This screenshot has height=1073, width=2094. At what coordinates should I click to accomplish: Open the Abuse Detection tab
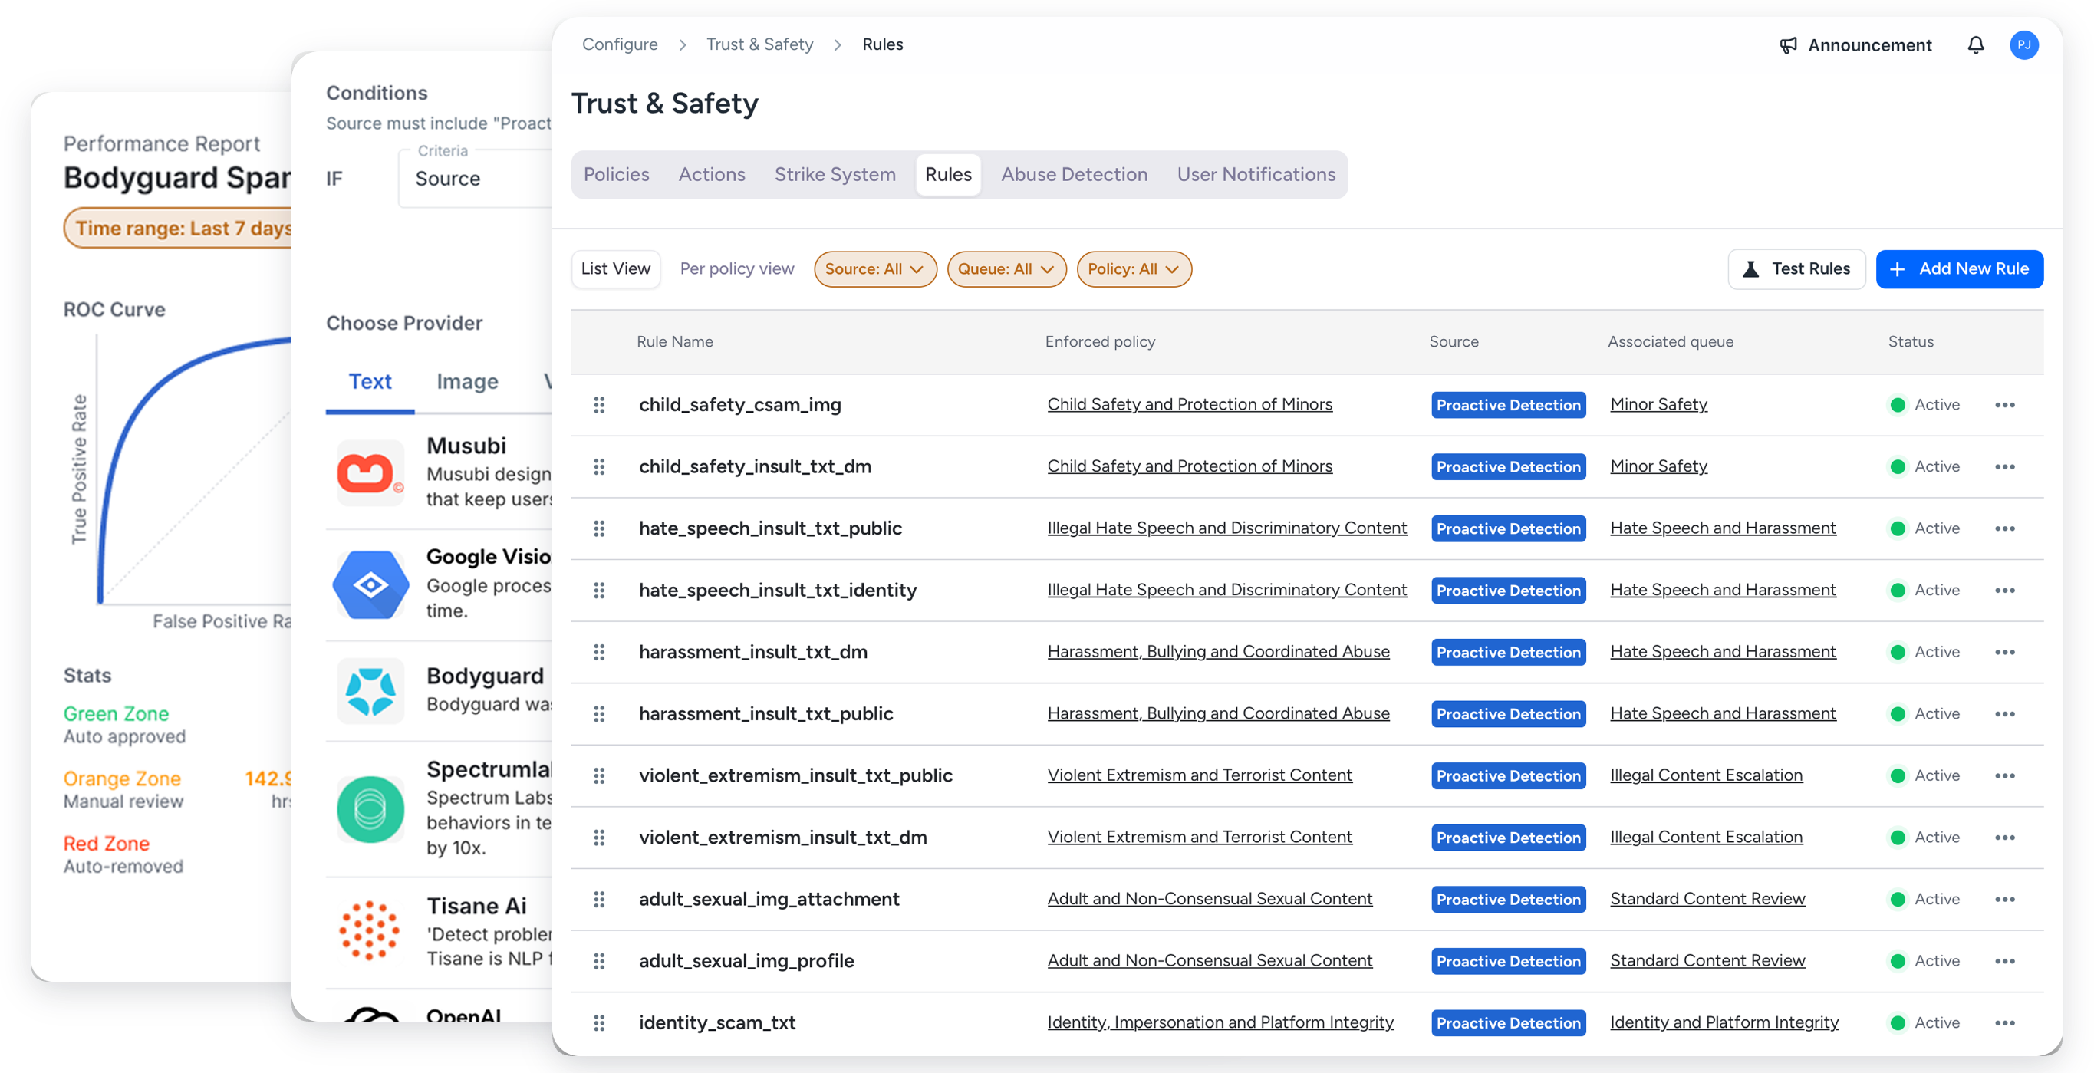[x=1074, y=174]
